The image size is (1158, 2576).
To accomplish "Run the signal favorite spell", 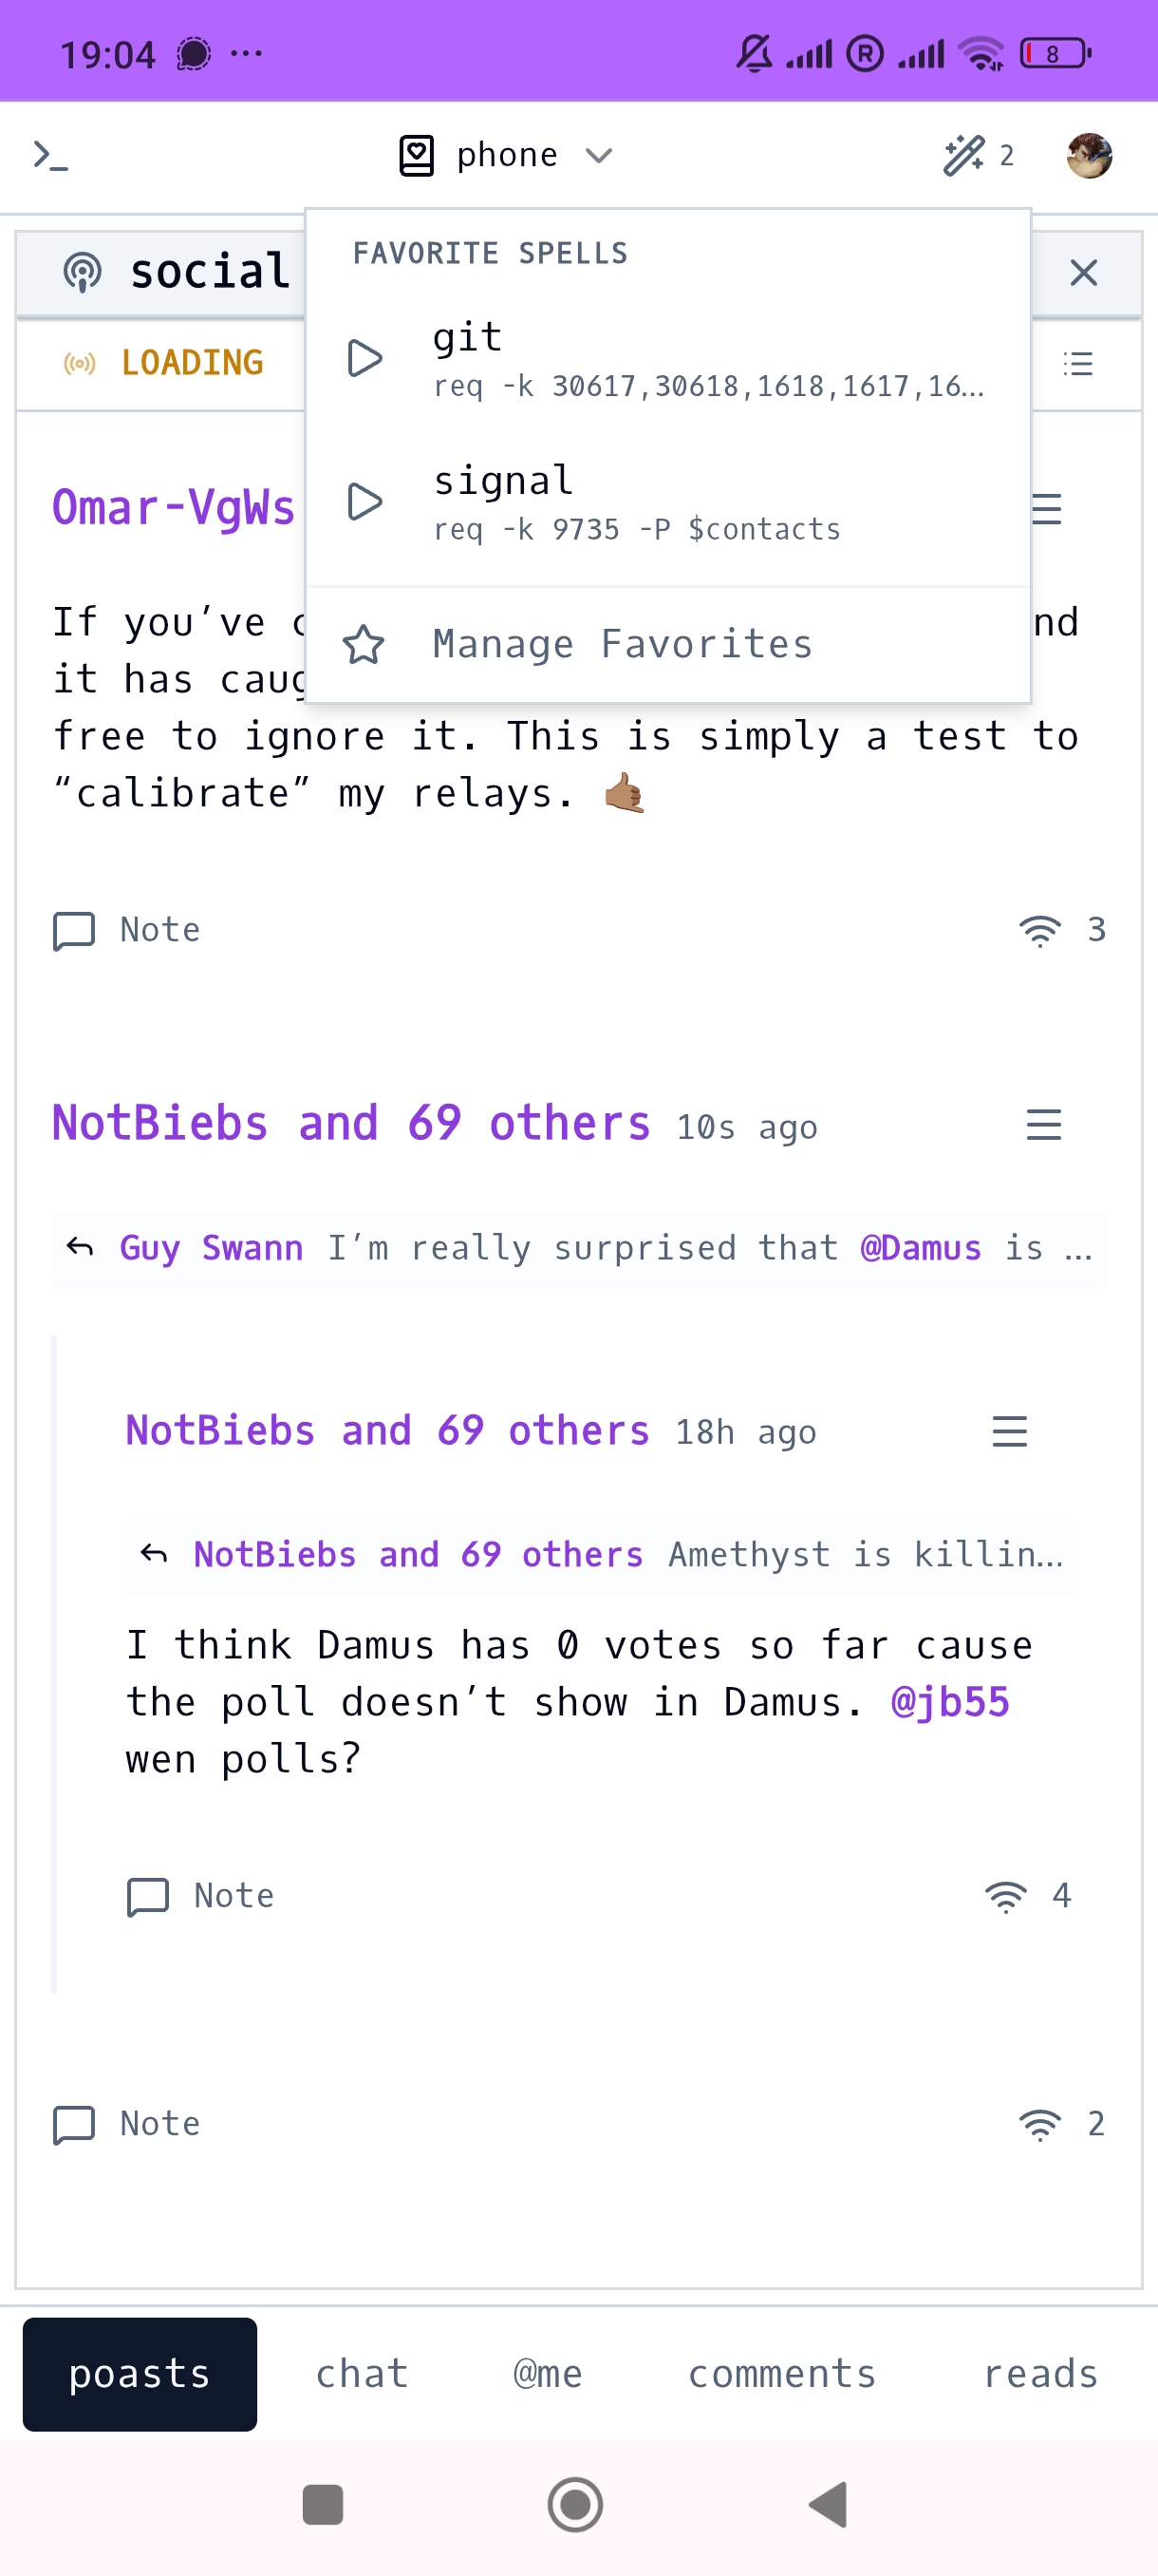I will [364, 502].
